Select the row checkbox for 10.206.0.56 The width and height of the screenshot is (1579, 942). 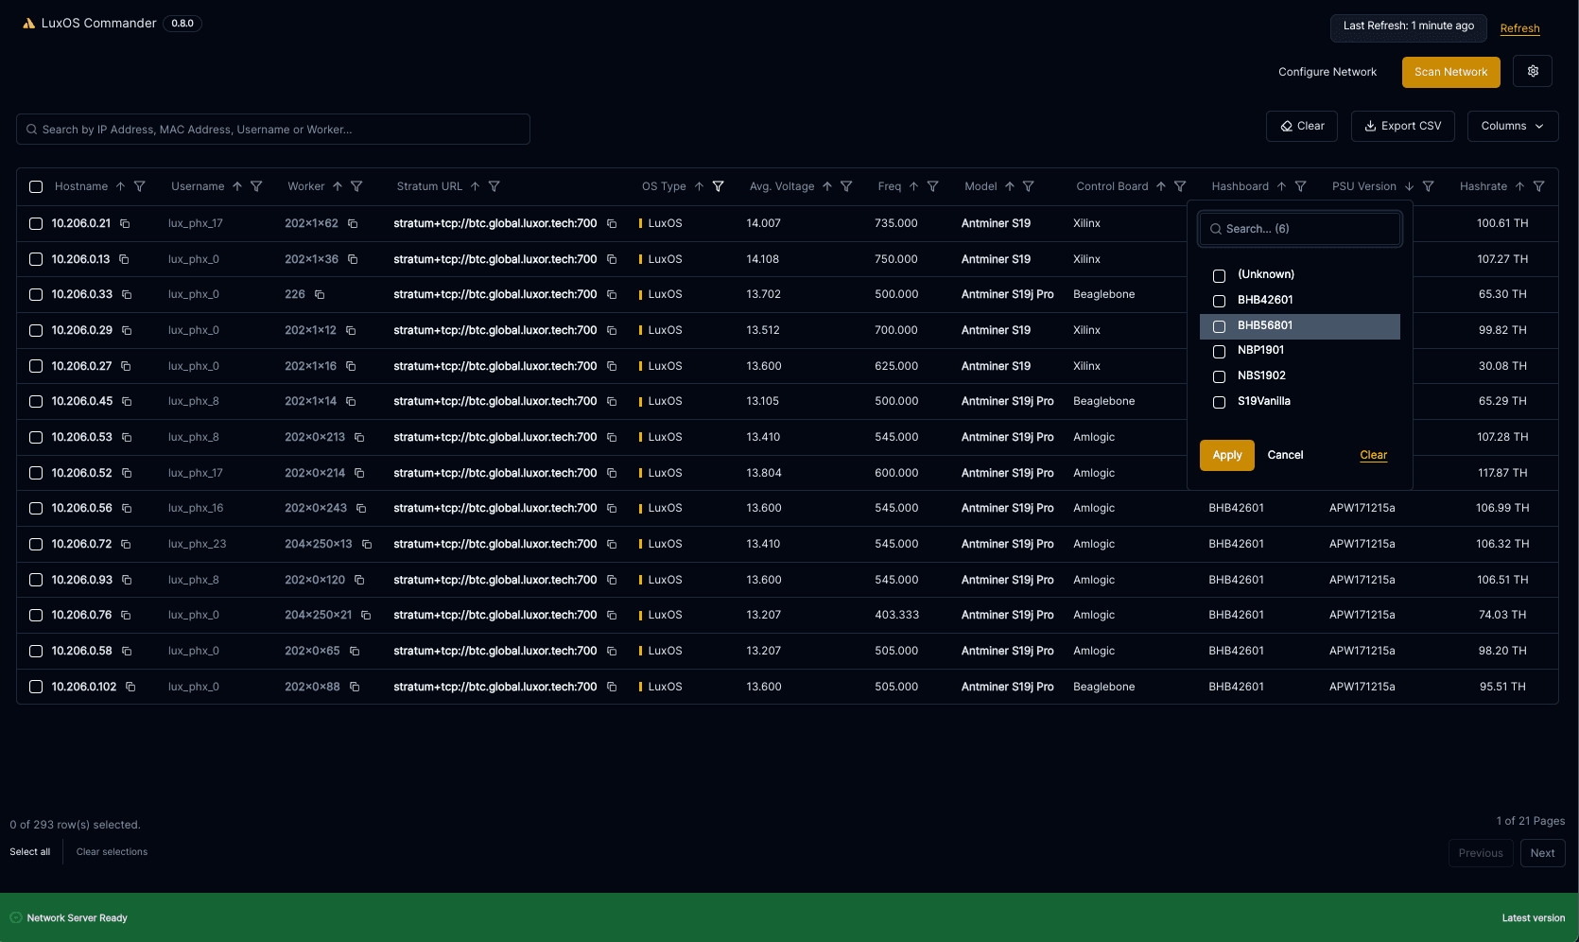click(36, 509)
